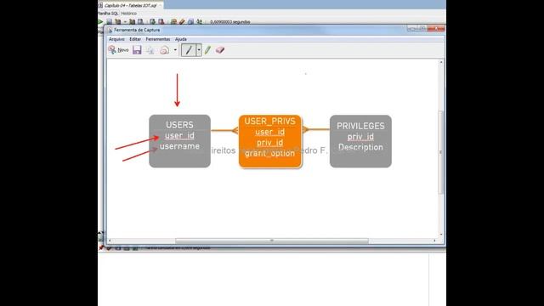Copy the snip using the copy icon
Image resolution: width=544 pixels, height=306 pixels.
point(150,50)
